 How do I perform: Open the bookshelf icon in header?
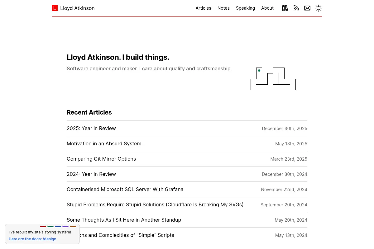(x=285, y=8)
